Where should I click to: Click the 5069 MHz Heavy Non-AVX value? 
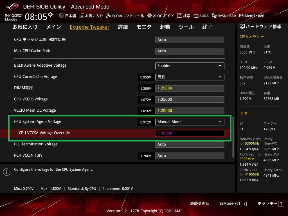pyautogui.click(x=271, y=149)
